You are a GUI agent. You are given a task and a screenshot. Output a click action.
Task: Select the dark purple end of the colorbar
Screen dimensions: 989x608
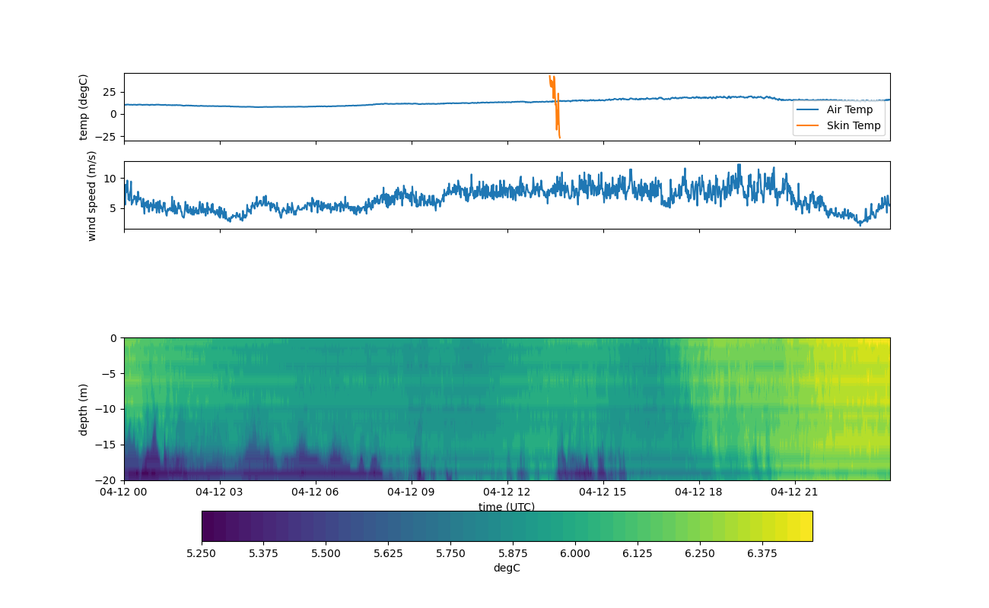(209, 526)
